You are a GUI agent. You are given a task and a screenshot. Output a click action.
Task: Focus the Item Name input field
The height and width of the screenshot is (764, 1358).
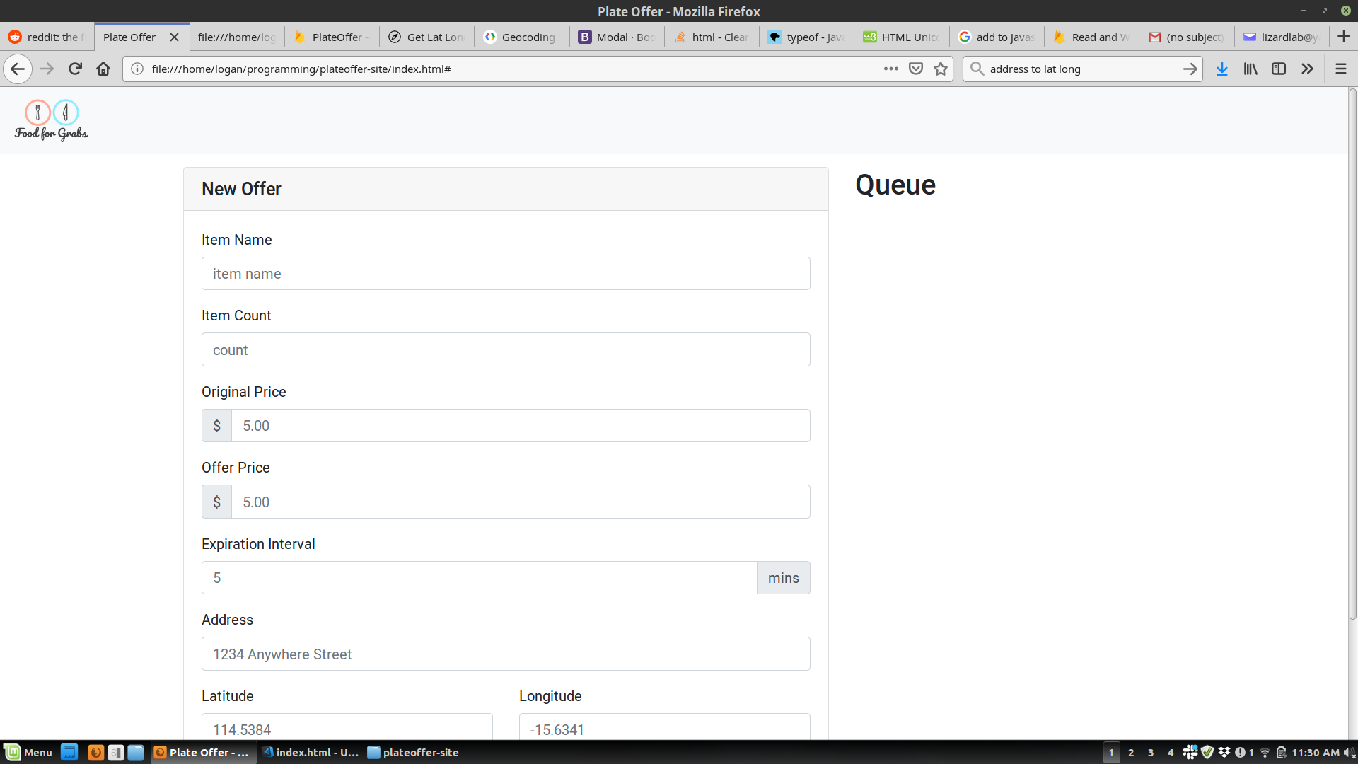tap(506, 274)
